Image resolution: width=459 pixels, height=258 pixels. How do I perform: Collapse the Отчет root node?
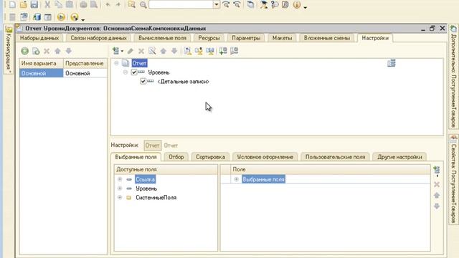point(116,63)
